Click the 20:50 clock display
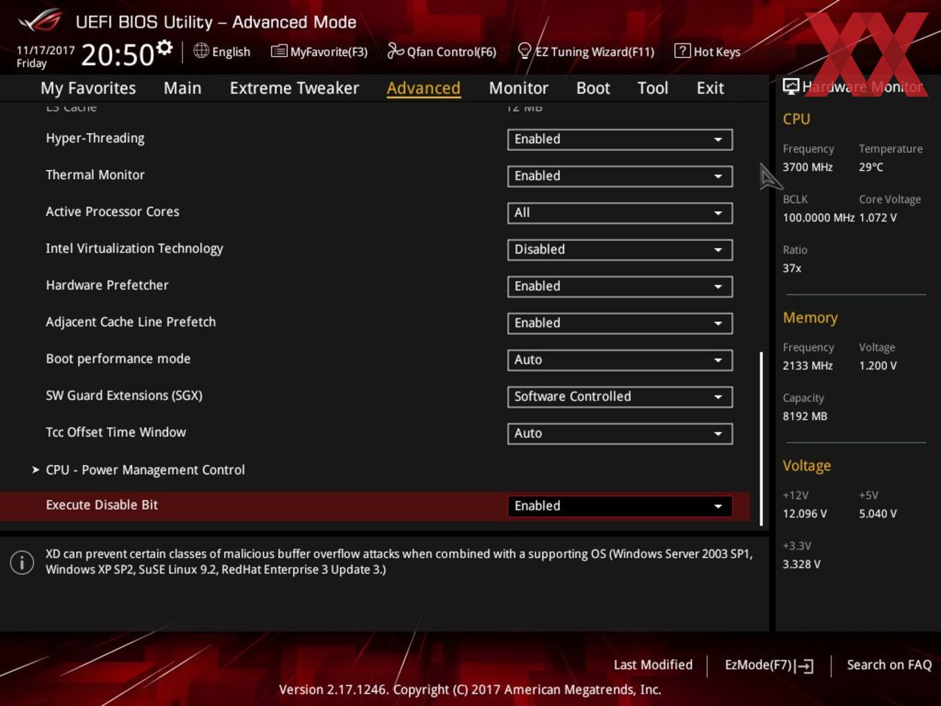This screenshot has width=941, height=706. [118, 55]
